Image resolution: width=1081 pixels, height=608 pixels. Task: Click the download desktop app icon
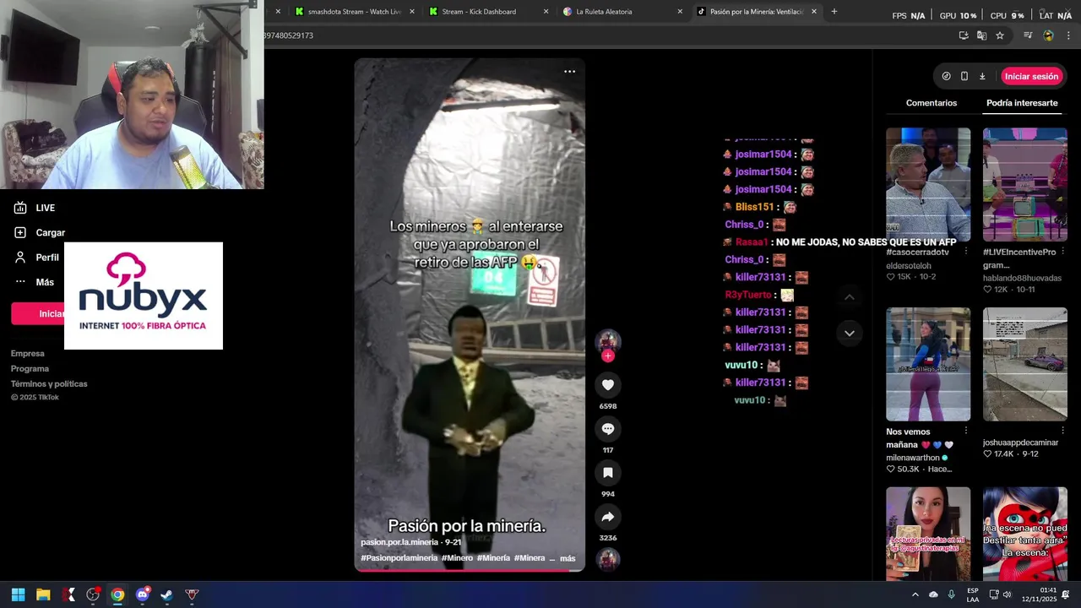(x=982, y=76)
